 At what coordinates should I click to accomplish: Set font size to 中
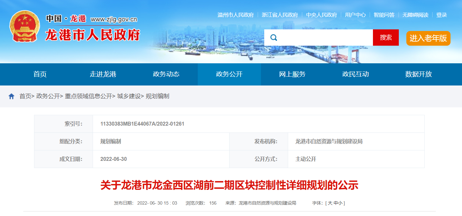[x=335, y=203]
